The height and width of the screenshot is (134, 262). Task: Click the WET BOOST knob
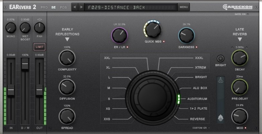(25, 28)
